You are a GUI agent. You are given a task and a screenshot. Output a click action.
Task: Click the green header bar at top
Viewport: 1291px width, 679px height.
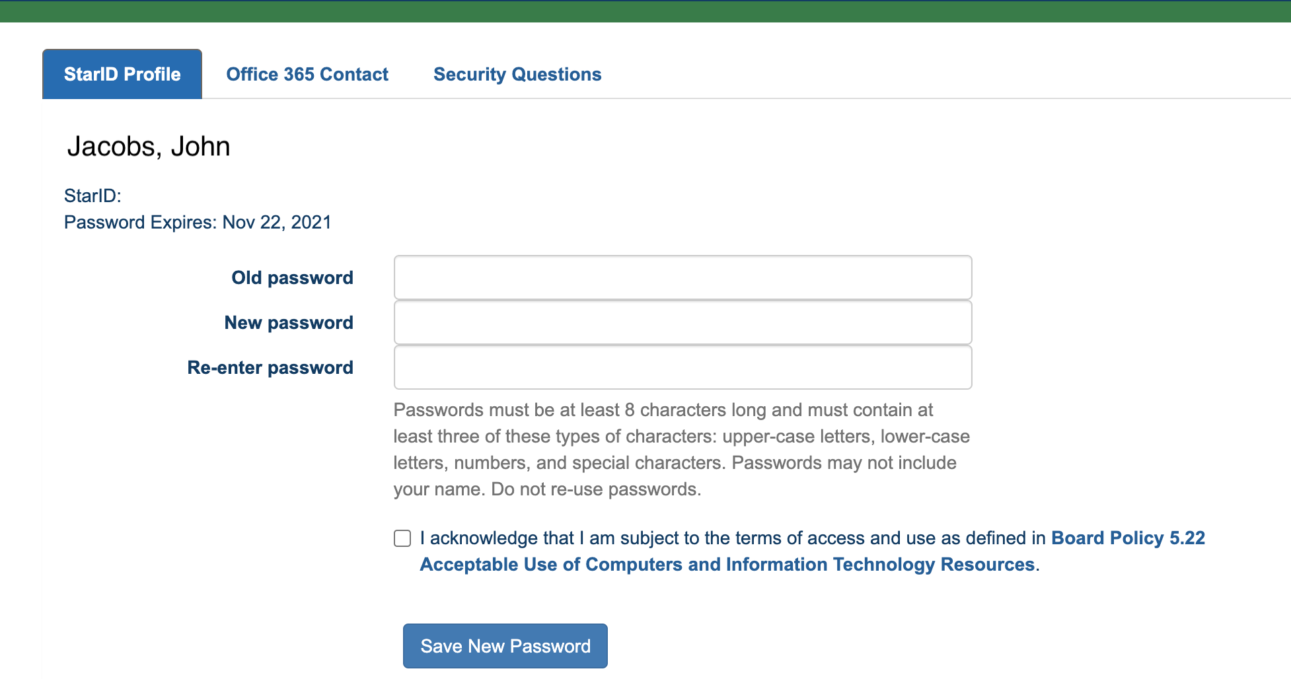(645, 11)
